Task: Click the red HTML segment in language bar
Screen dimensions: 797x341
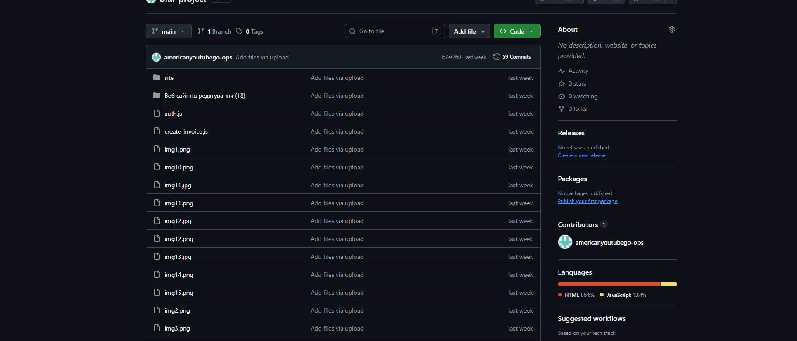Action: point(609,284)
